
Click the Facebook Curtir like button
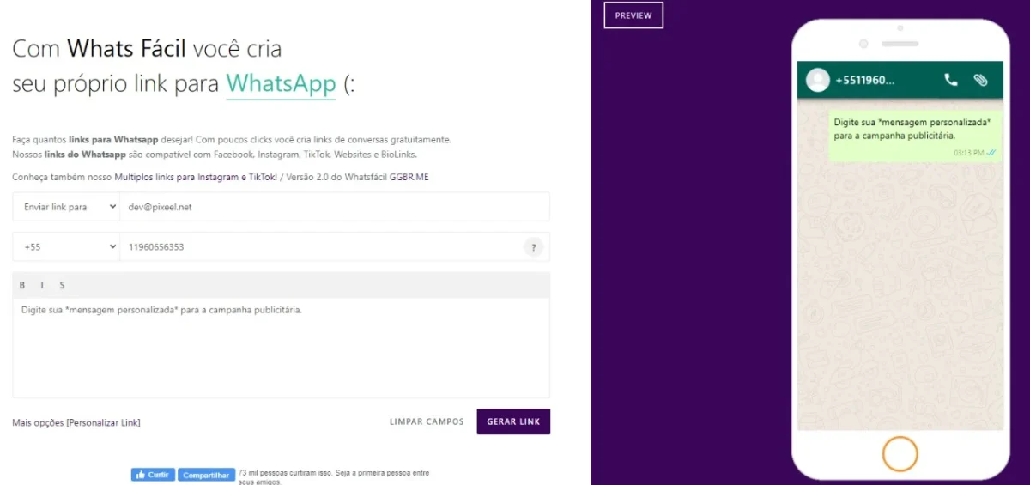click(153, 475)
